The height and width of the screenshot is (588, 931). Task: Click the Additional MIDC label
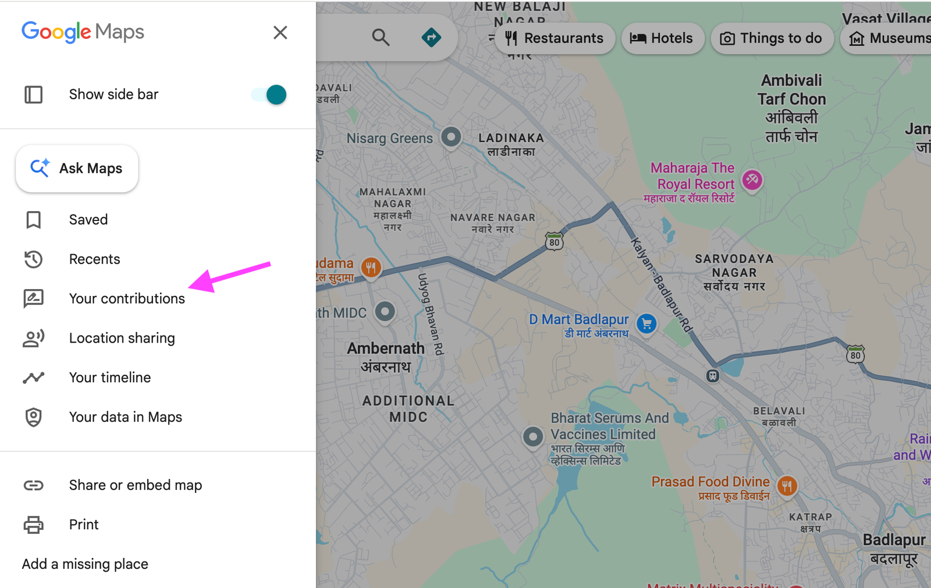(408, 409)
